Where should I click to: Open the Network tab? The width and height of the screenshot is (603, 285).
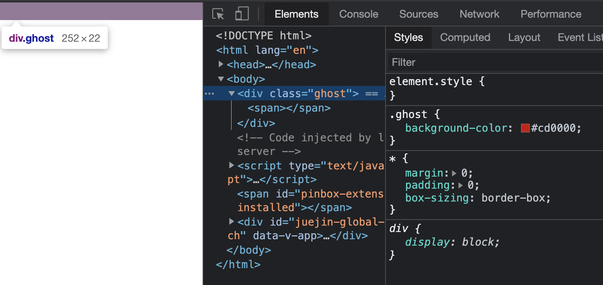(x=479, y=14)
